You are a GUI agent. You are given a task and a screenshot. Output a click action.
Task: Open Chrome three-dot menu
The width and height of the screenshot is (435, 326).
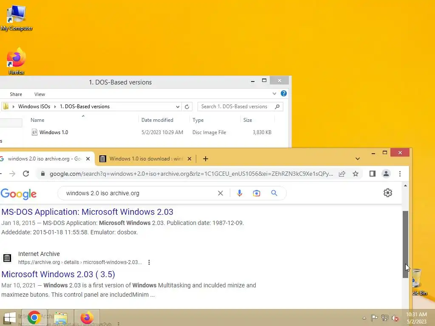(x=400, y=174)
